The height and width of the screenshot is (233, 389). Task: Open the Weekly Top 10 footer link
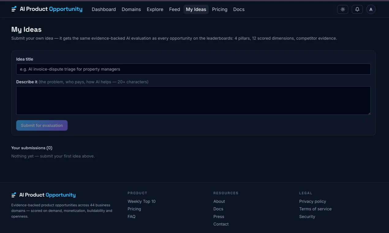click(x=142, y=201)
